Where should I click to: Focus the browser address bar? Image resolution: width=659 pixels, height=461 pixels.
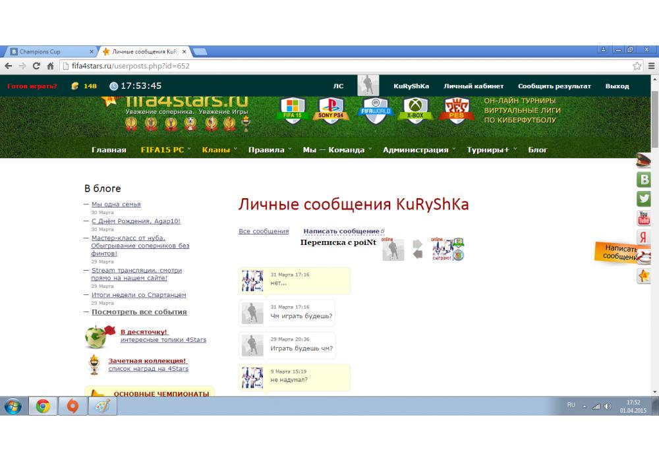click(345, 66)
